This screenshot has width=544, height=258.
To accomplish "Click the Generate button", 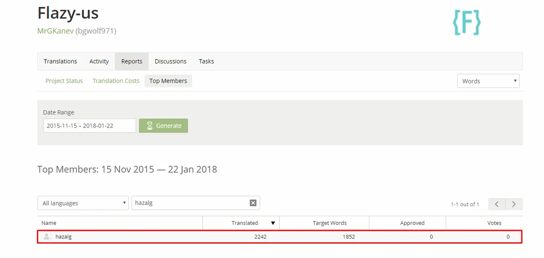I will pyautogui.click(x=163, y=125).
